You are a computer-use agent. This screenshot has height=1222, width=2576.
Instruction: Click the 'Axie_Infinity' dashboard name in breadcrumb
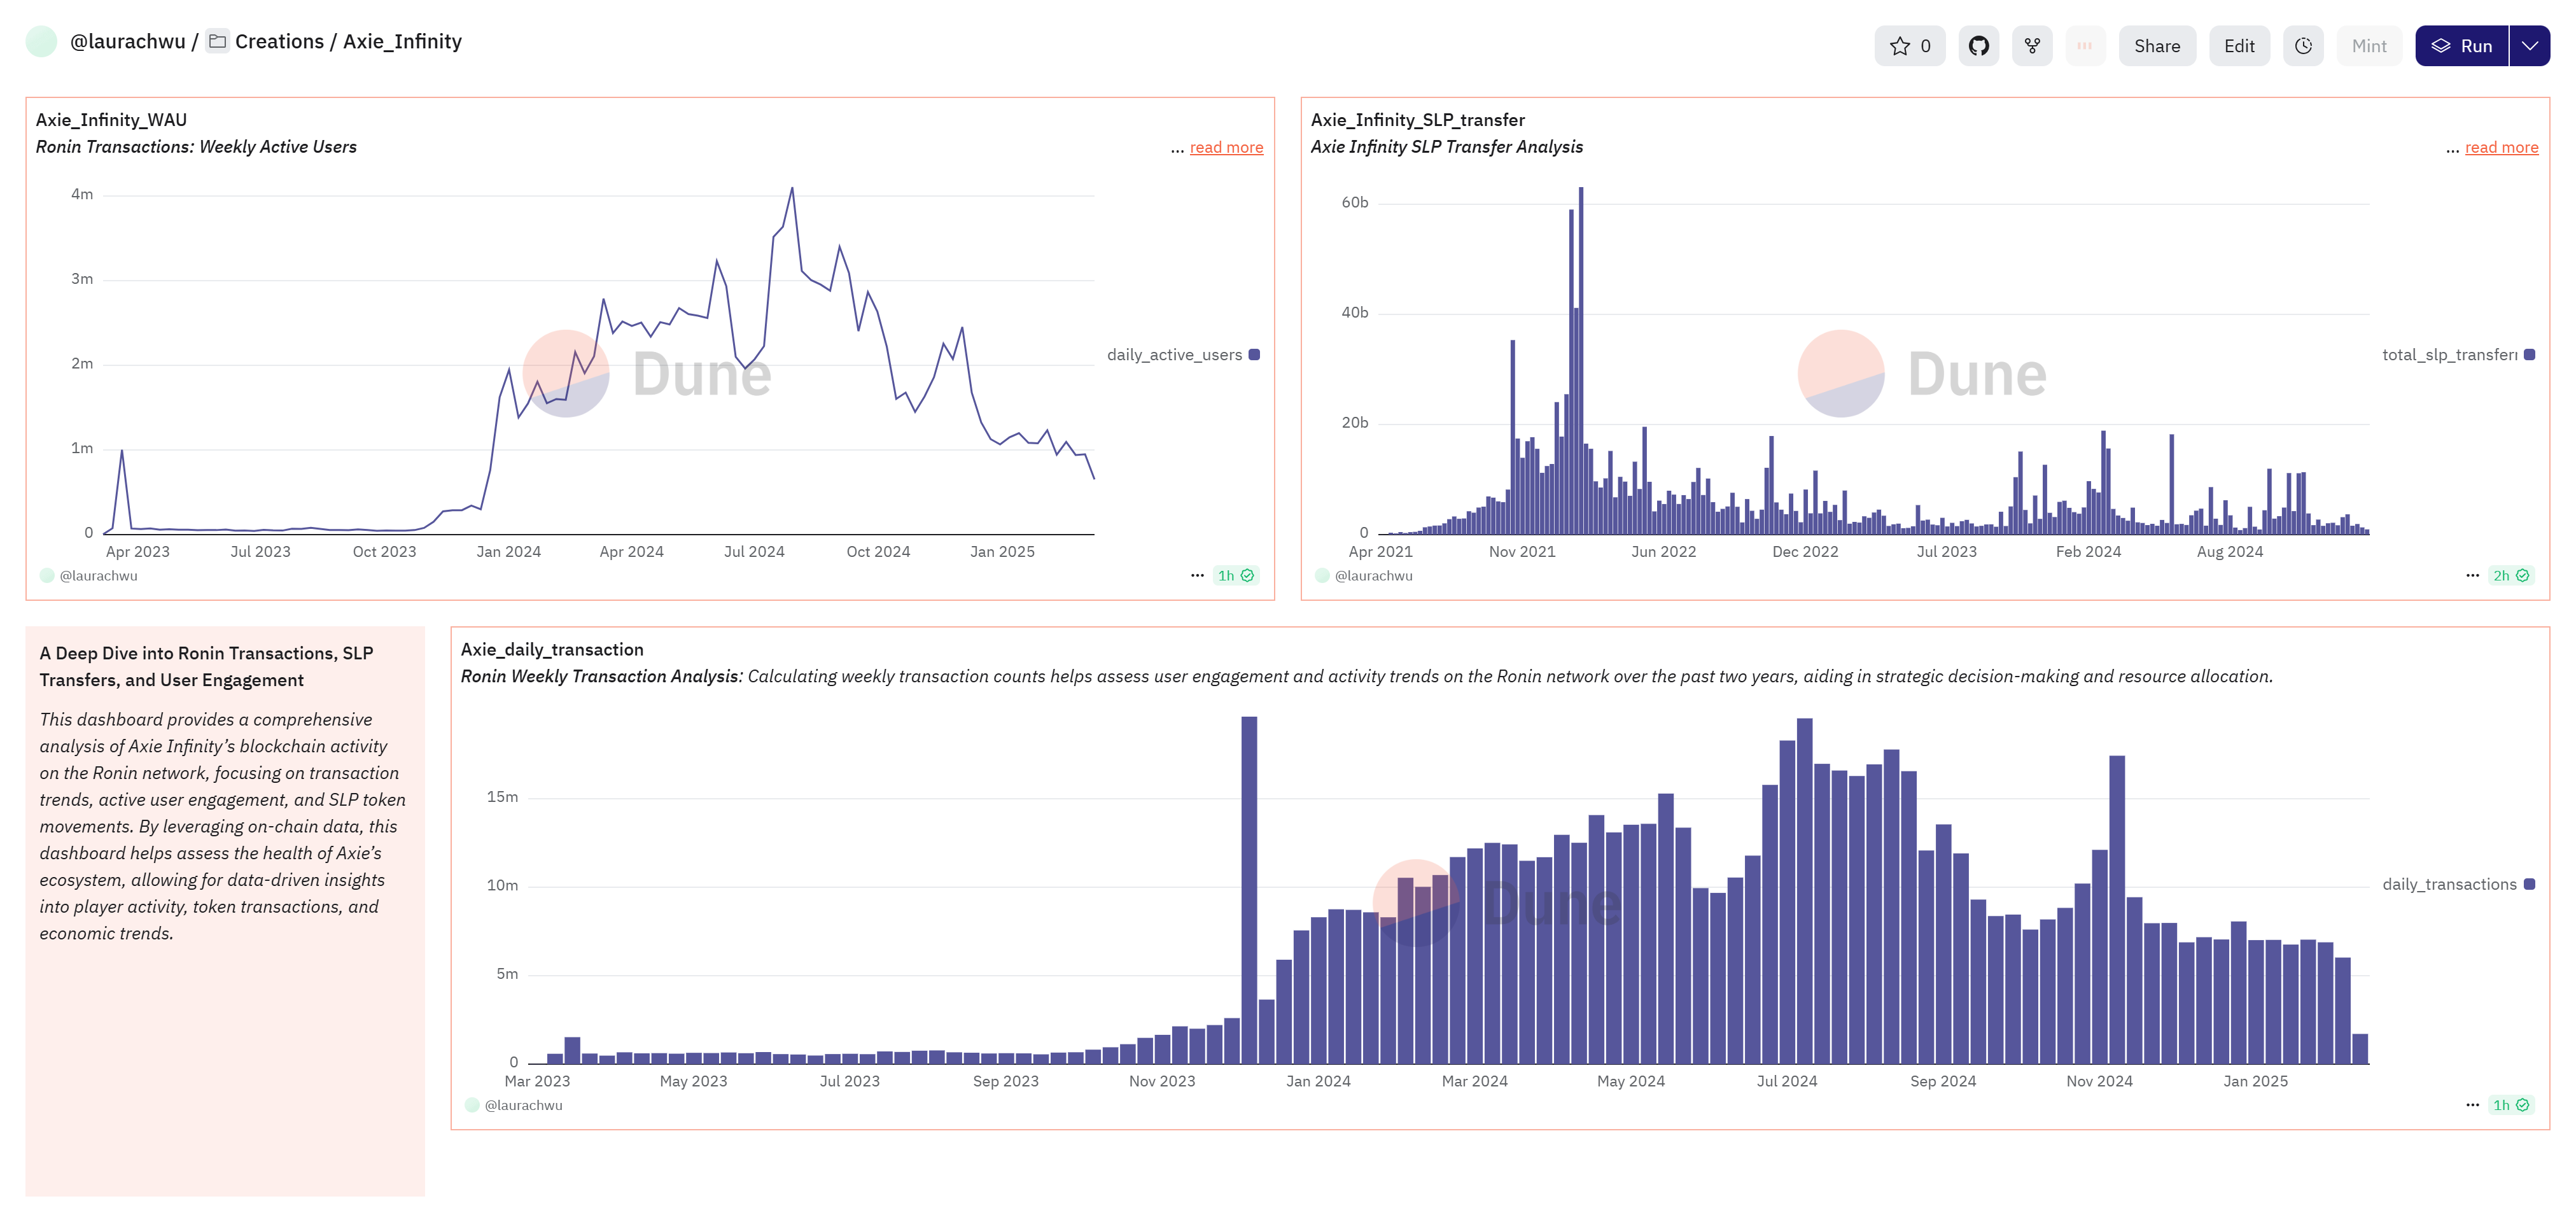402,41
